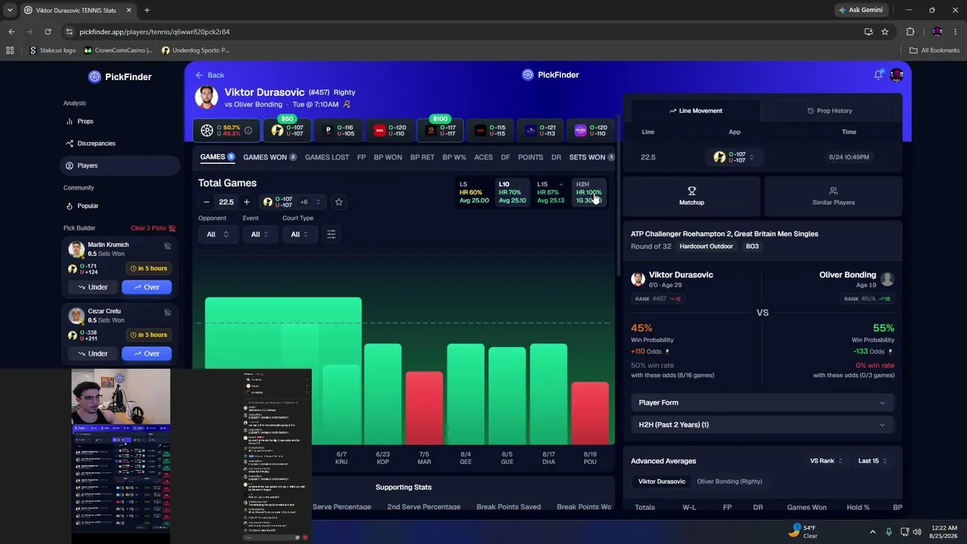This screenshot has height=544, width=967.
Task: Remove Martin Krumich pick from builder
Action: (168, 246)
